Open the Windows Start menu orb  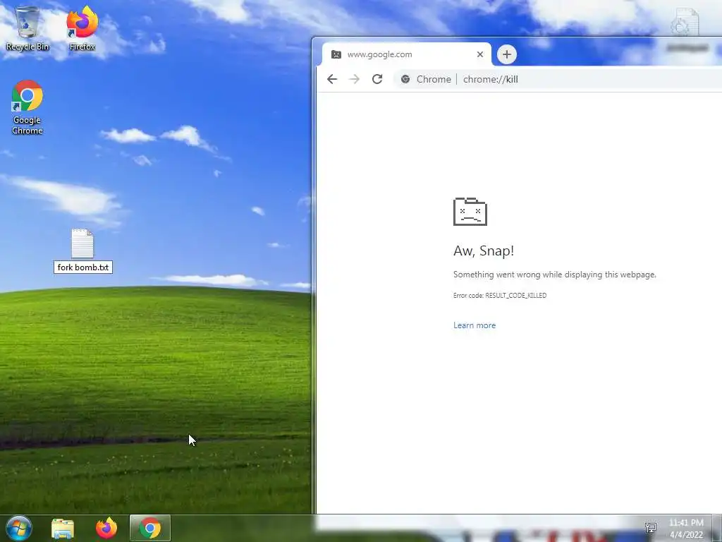click(x=19, y=528)
